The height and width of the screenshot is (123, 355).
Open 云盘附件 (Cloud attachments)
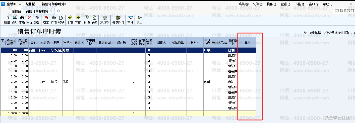pyautogui.click(x=118, y=18)
